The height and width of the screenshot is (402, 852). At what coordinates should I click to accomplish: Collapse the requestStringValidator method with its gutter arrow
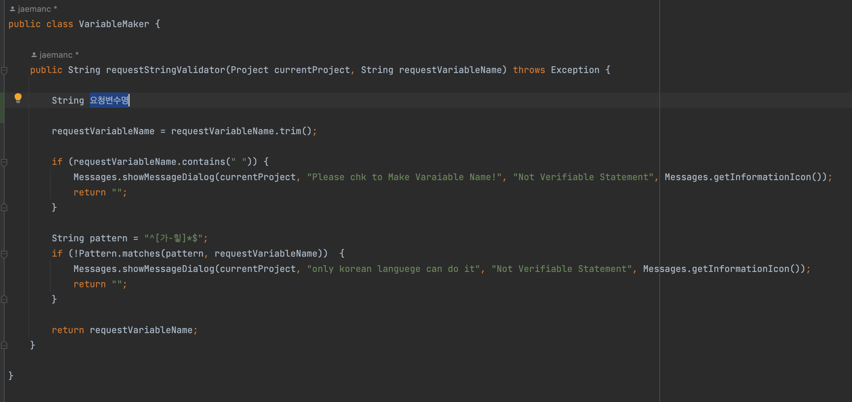click(5, 70)
